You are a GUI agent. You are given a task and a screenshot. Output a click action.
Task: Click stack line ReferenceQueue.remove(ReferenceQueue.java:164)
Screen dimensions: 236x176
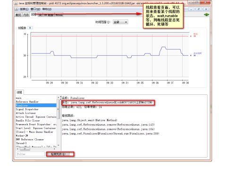pos(108,129)
